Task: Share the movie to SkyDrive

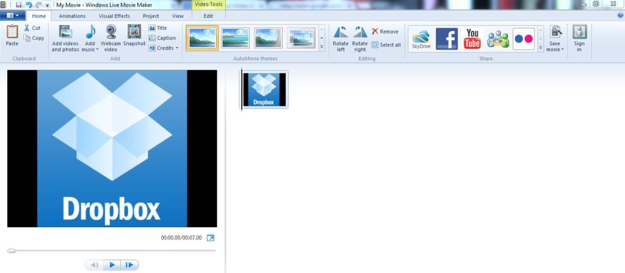Action: [421, 38]
